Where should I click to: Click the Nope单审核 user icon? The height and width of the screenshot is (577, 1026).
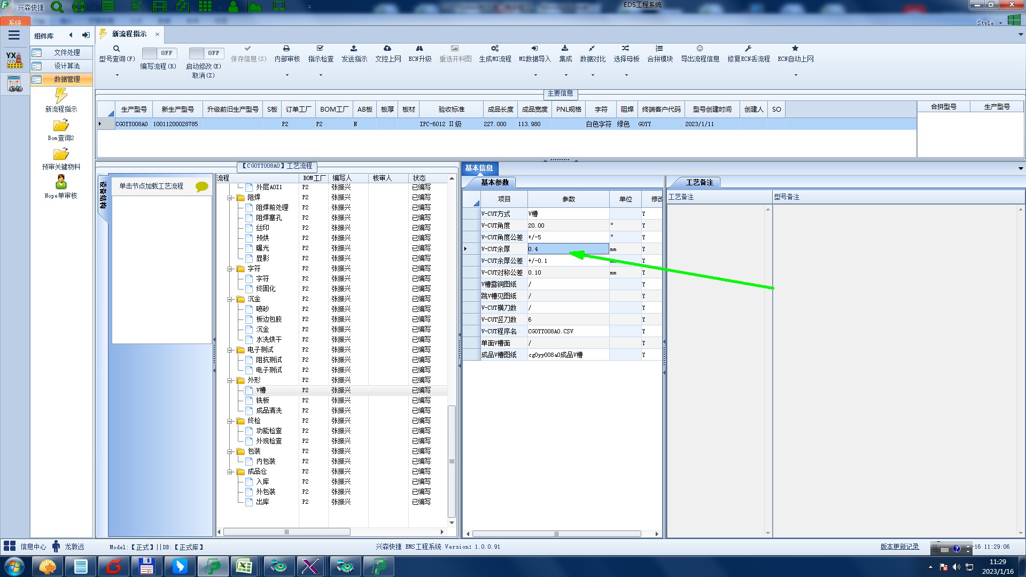(61, 182)
